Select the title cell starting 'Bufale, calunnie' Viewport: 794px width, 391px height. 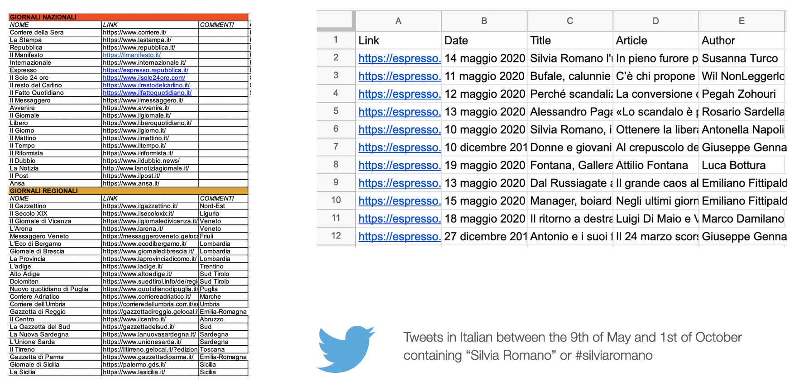tap(570, 76)
